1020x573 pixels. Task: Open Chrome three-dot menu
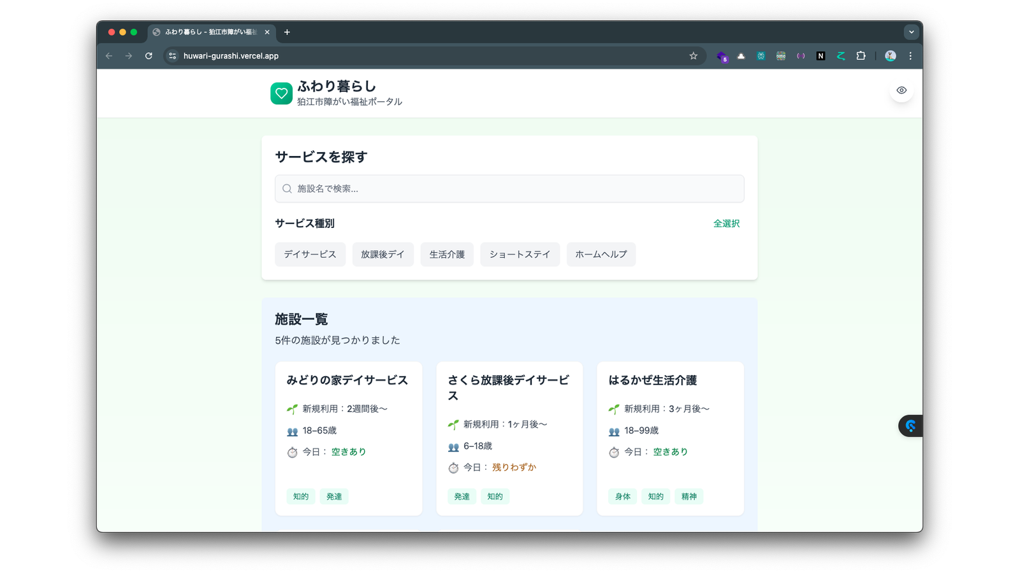(x=910, y=56)
